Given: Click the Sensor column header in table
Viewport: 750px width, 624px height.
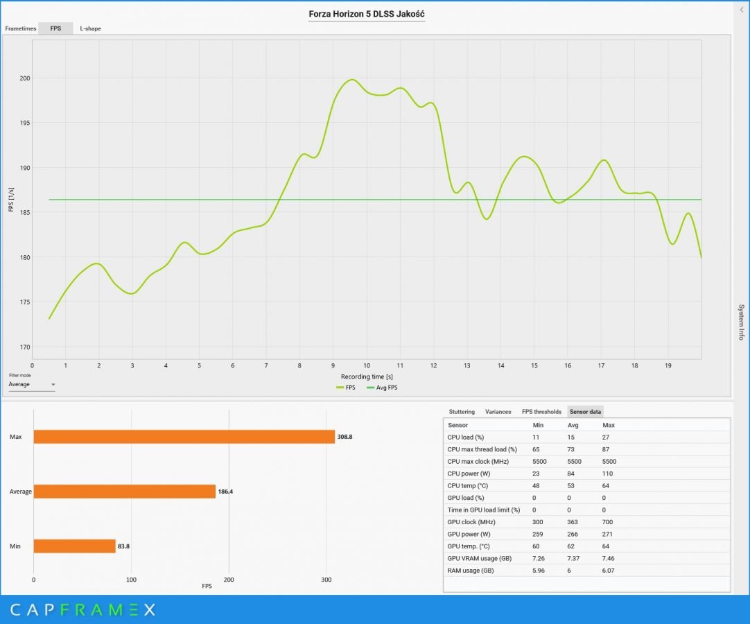Looking at the screenshot, I should (x=458, y=425).
